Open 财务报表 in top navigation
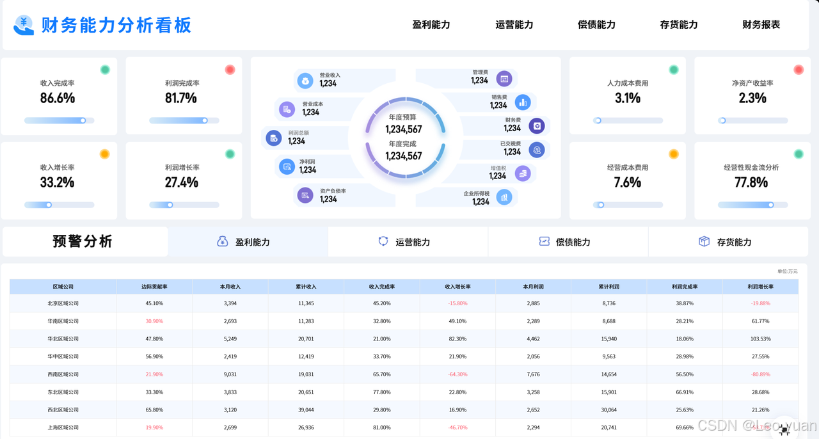Image resolution: width=819 pixels, height=439 pixels. (761, 25)
